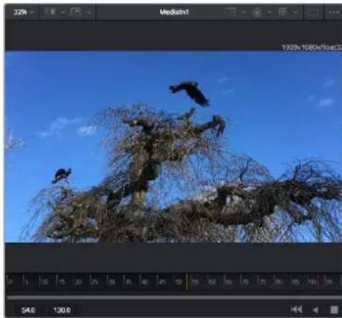Click the rectangle icon right of the MediaIn1 title
The width and height of the screenshot is (342, 318).
[x=231, y=12]
